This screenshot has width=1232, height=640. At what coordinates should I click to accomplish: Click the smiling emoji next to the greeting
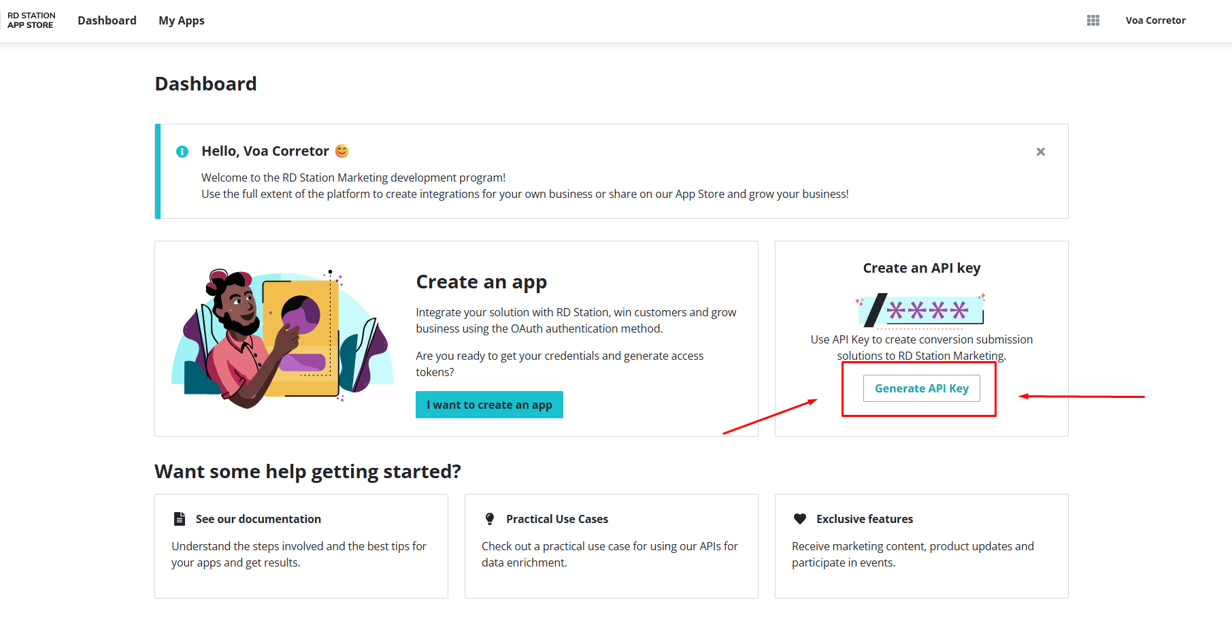click(x=342, y=151)
